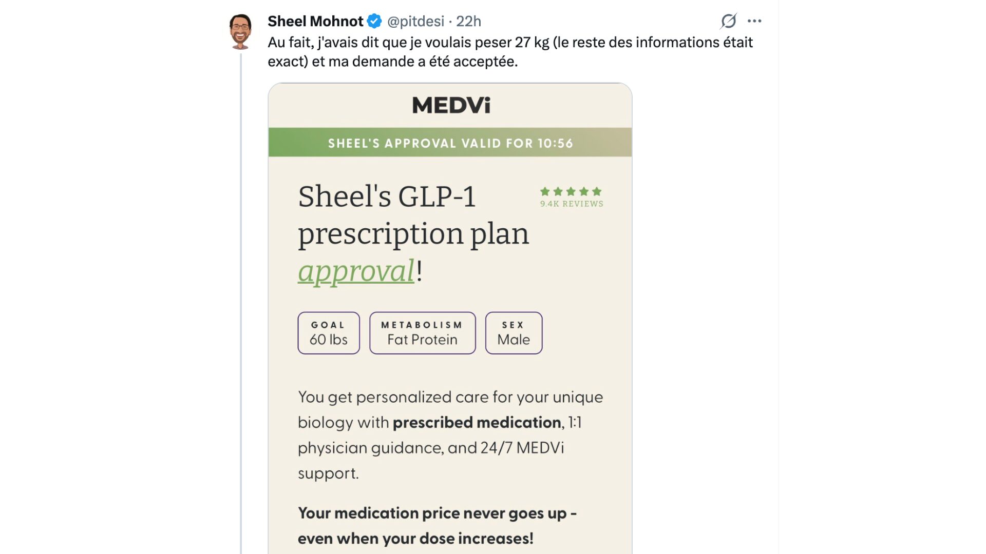Open the Grok explain post icon
Screen dimensions: 986x554
[x=728, y=21]
